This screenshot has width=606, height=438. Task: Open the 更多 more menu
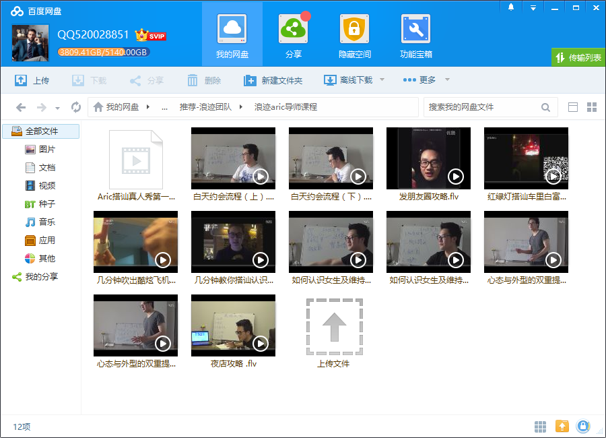point(419,80)
